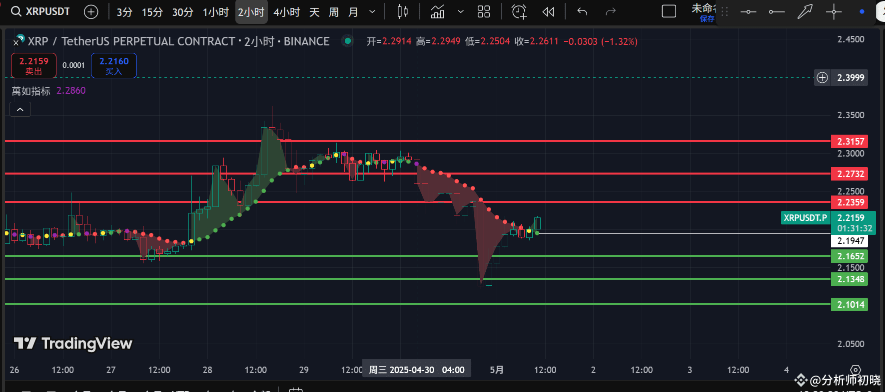
Task: Create a new alert with clock icon
Action: (519, 11)
